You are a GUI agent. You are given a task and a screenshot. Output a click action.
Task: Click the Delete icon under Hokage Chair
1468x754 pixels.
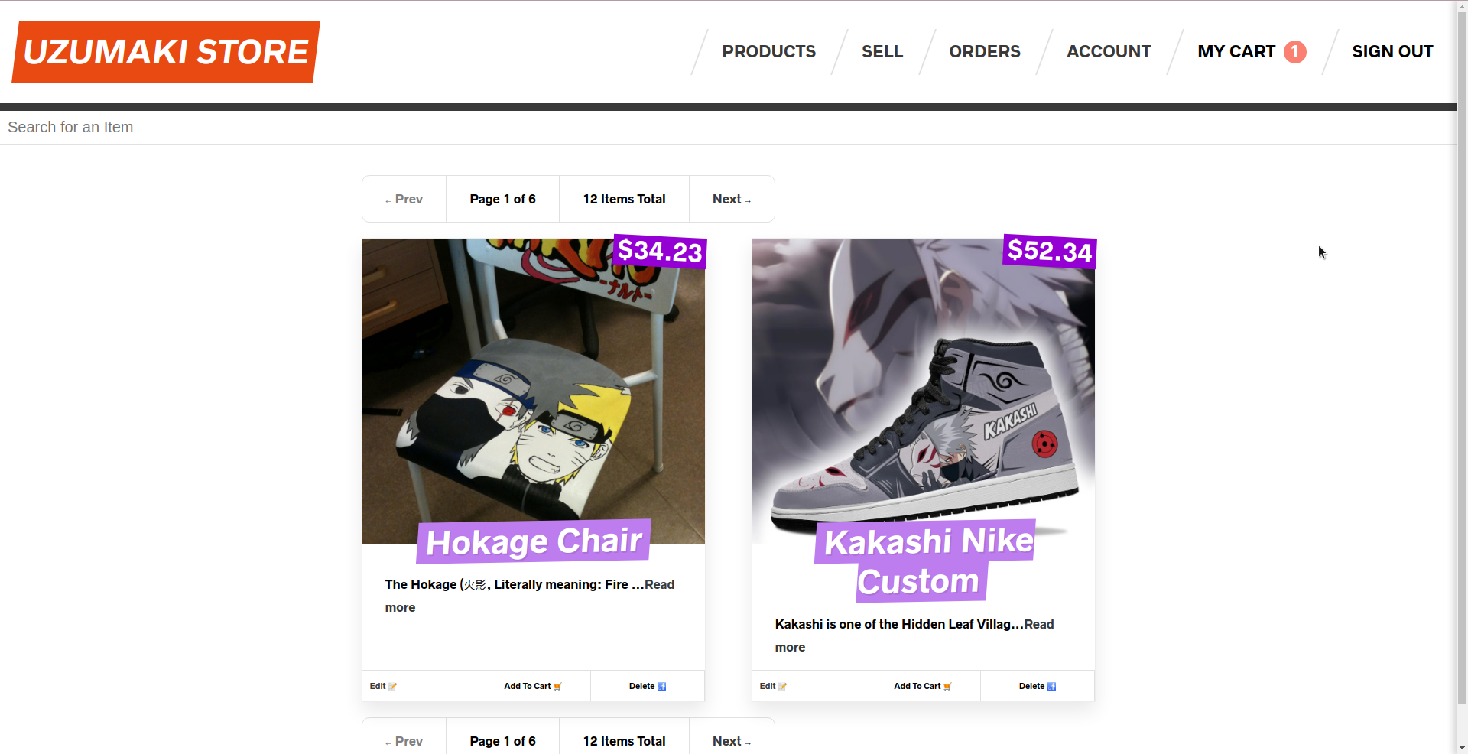coord(662,687)
